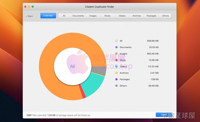Switch to the Others tab
The height and width of the screenshot is (122, 200).
click(x=165, y=16)
